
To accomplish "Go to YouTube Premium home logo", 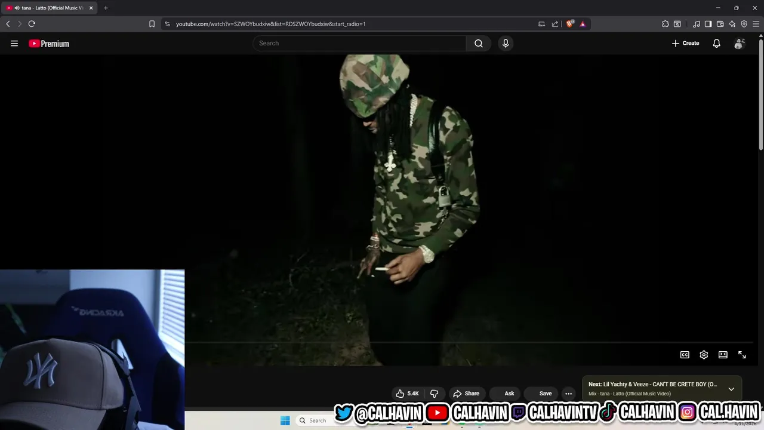I will tap(49, 44).
